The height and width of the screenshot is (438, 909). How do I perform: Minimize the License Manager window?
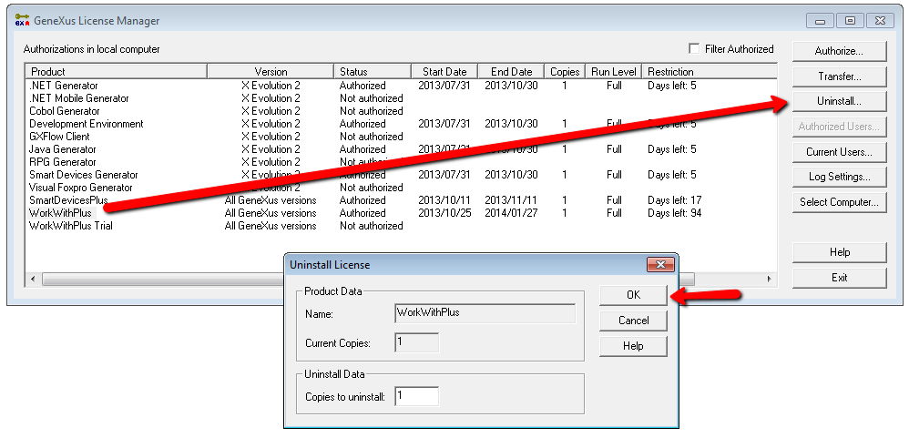click(x=821, y=20)
